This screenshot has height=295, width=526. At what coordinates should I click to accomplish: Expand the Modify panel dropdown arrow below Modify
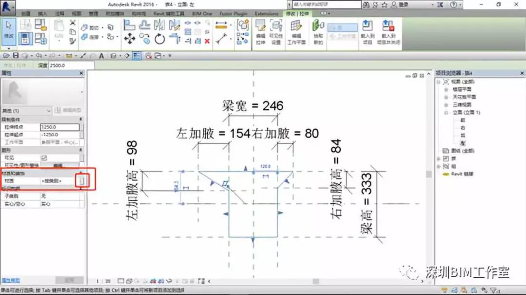(8, 48)
